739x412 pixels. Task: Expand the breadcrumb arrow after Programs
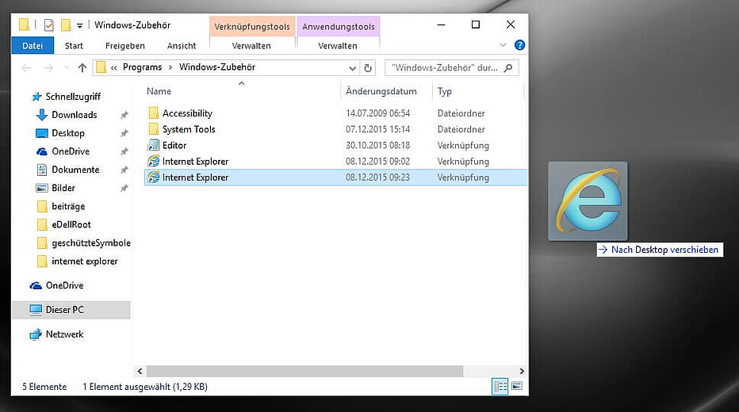click(x=170, y=68)
